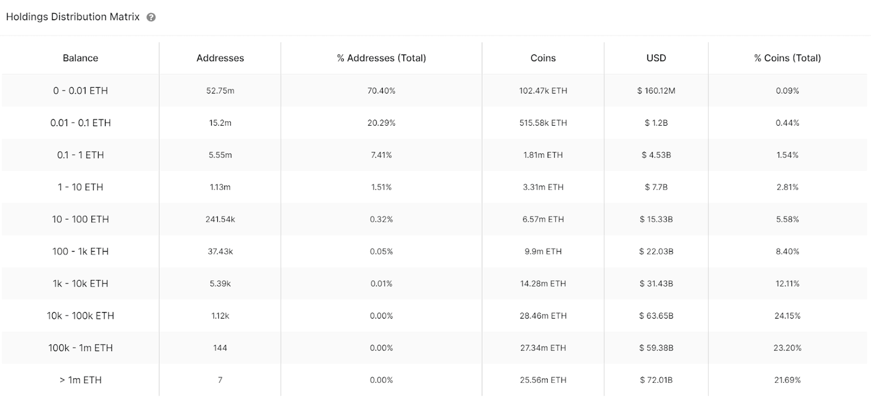Click the Balance column header
Viewport: 871px width, 398px height.
[81, 58]
